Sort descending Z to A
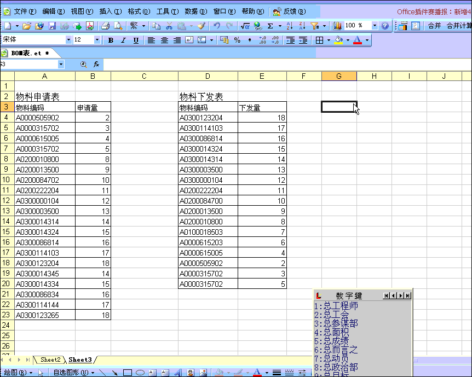The height and width of the screenshot is (377, 472). (302, 26)
